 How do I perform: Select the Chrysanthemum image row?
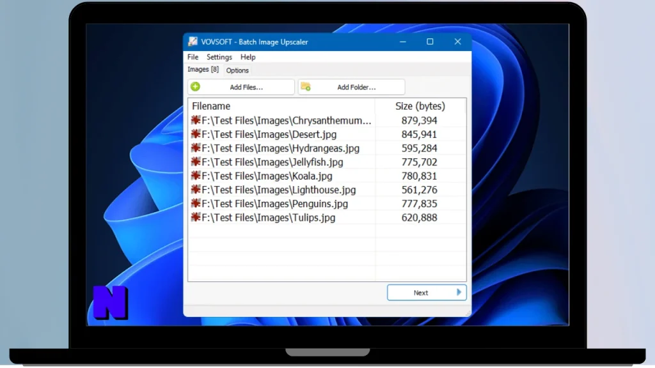[327, 121]
